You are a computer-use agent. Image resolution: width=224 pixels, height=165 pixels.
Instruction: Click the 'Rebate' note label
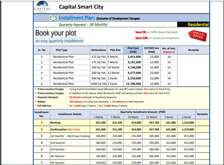(42, 102)
